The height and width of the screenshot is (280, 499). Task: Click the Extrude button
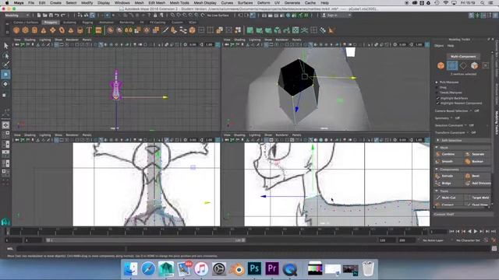(x=448, y=176)
